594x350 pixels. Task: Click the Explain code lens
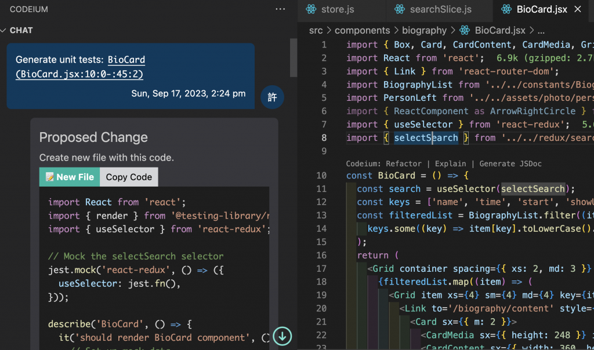click(x=450, y=164)
